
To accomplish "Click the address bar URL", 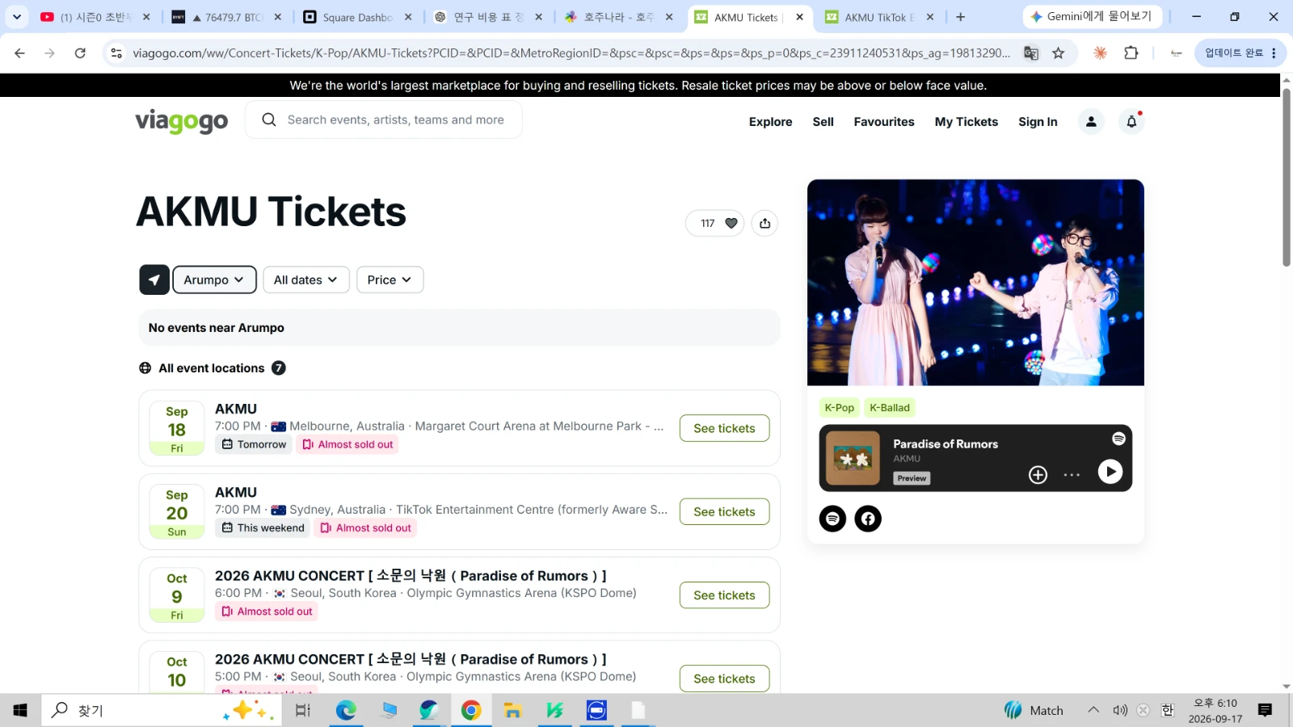I will pos(571,53).
